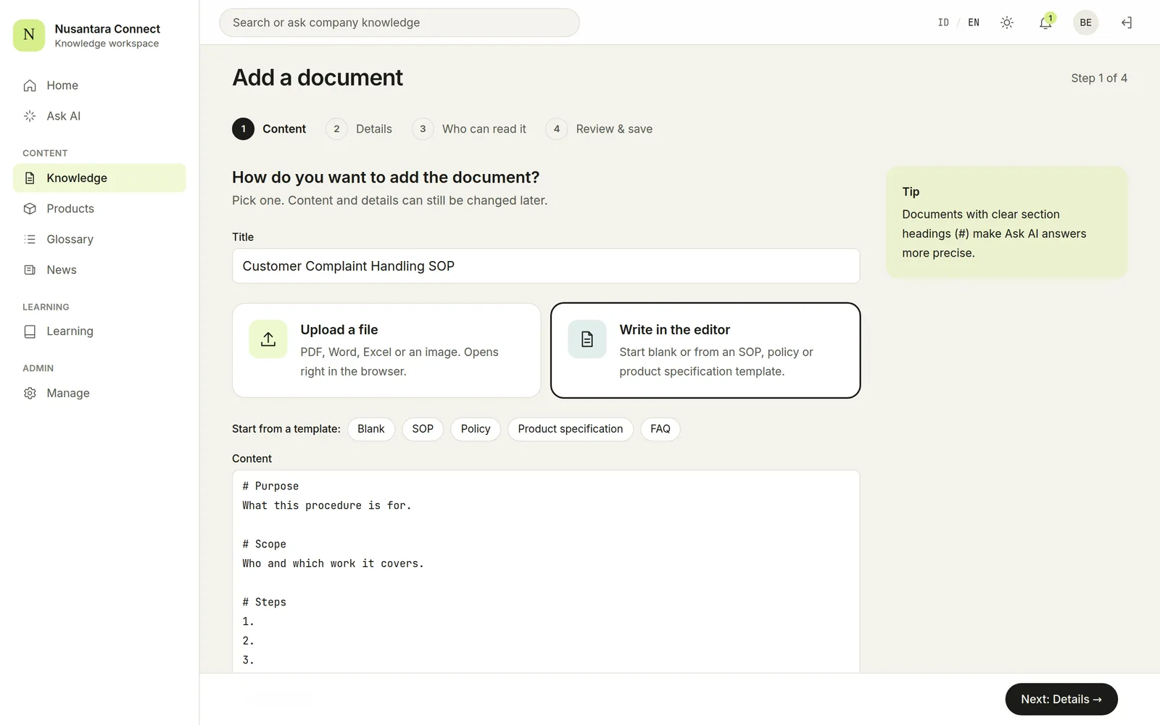Choose the FAQ template chip
Viewport: 1160px width, 725px height.
pos(660,429)
